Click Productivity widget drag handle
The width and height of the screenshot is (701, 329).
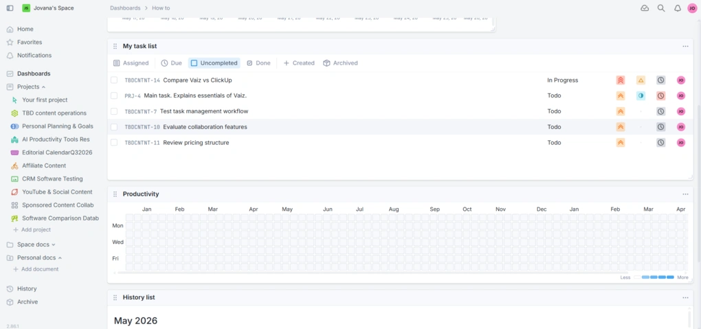click(115, 194)
